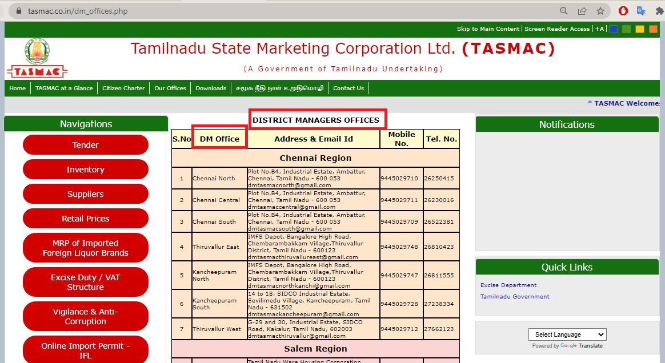The image size is (665, 363).
Task: Click mobile number 9445029711
Action: [399, 200]
